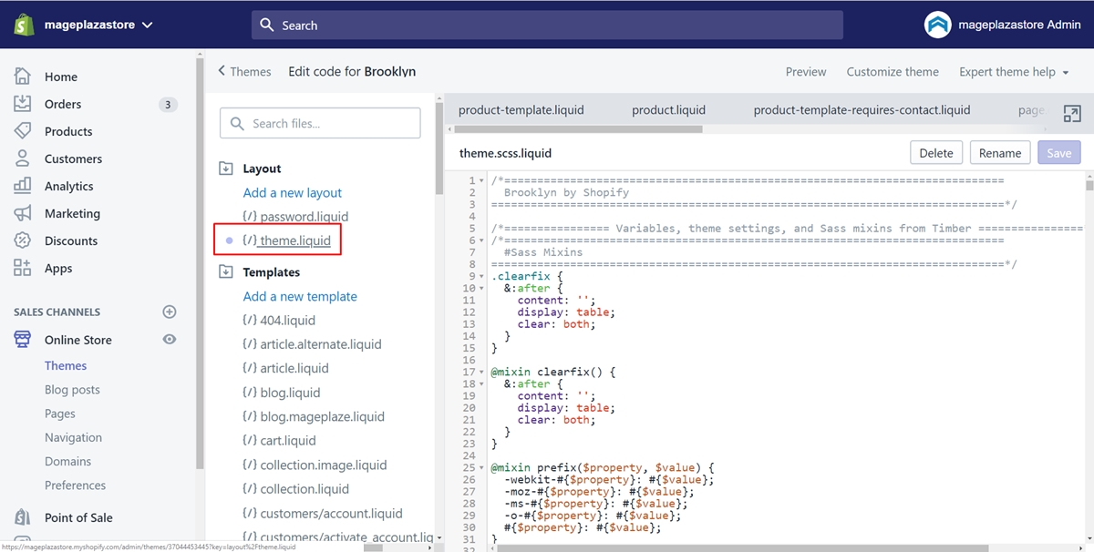1094x552 pixels.
Task: Click Preview in the editor header
Action: point(806,72)
